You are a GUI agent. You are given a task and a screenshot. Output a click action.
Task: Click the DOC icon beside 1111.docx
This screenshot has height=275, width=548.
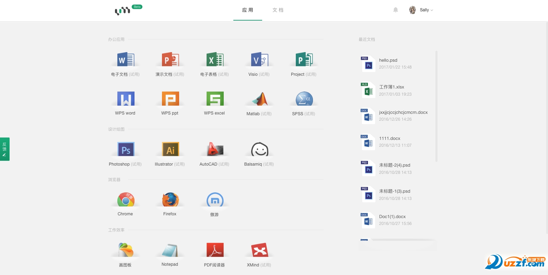(x=368, y=142)
